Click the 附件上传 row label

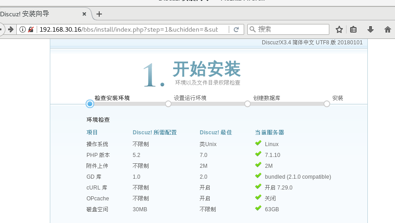coord(97,166)
